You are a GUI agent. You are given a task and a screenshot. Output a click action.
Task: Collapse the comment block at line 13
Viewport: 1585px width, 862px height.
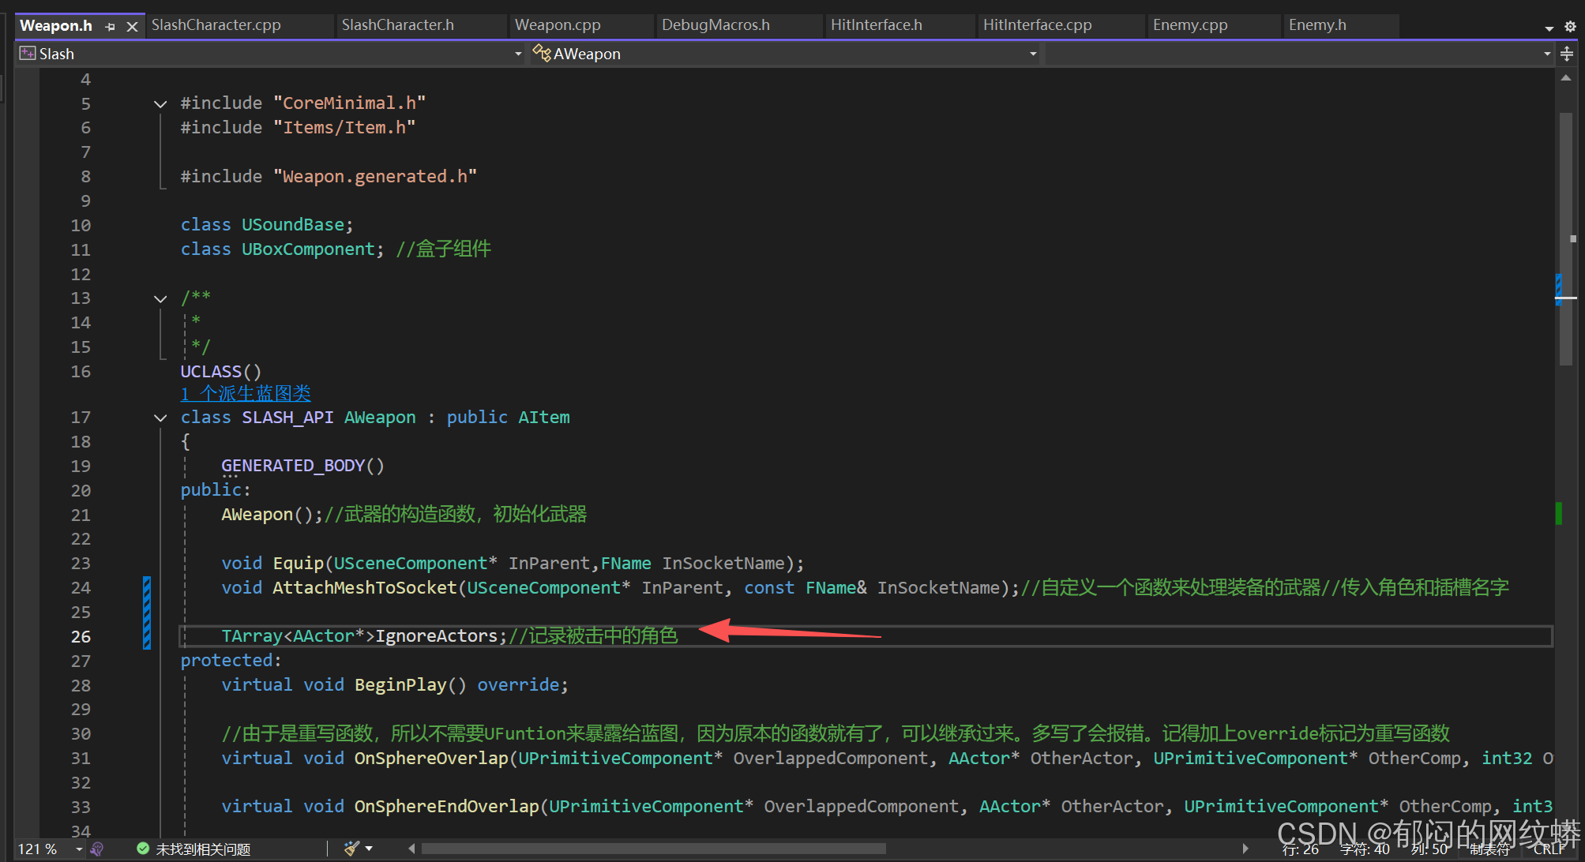coord(160,299)
